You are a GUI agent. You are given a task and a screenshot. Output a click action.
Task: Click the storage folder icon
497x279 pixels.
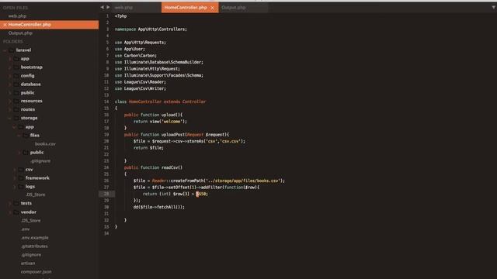16,118
